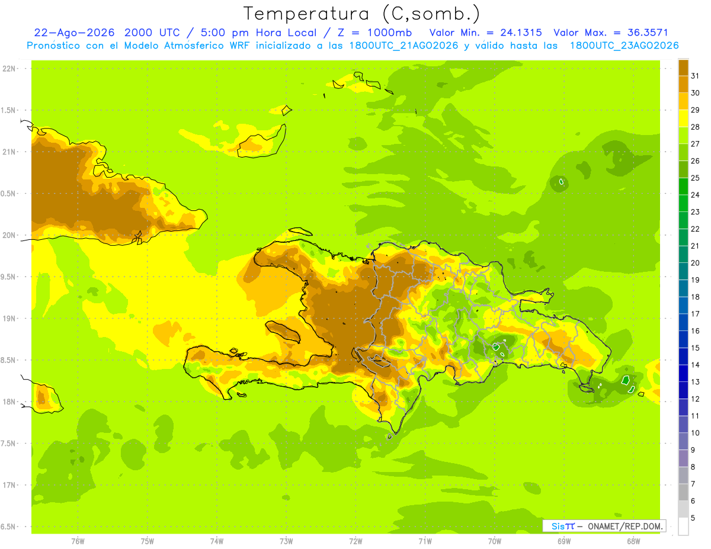The image size is (711, 549).
Task: Click the "71W" longitude label
Action: [x=425, y=541]
